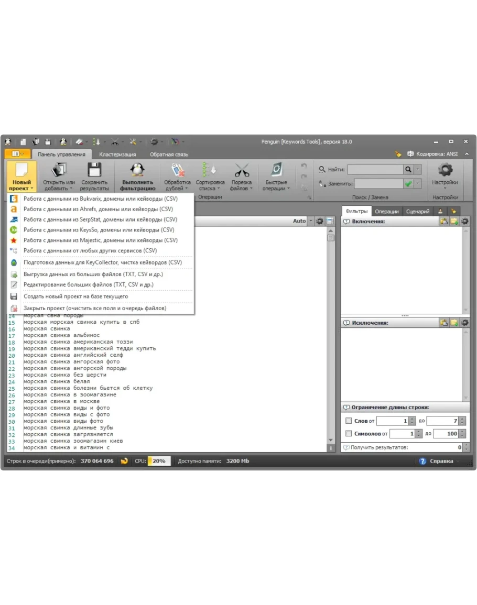Click the Справка help icon

(422, 461)
